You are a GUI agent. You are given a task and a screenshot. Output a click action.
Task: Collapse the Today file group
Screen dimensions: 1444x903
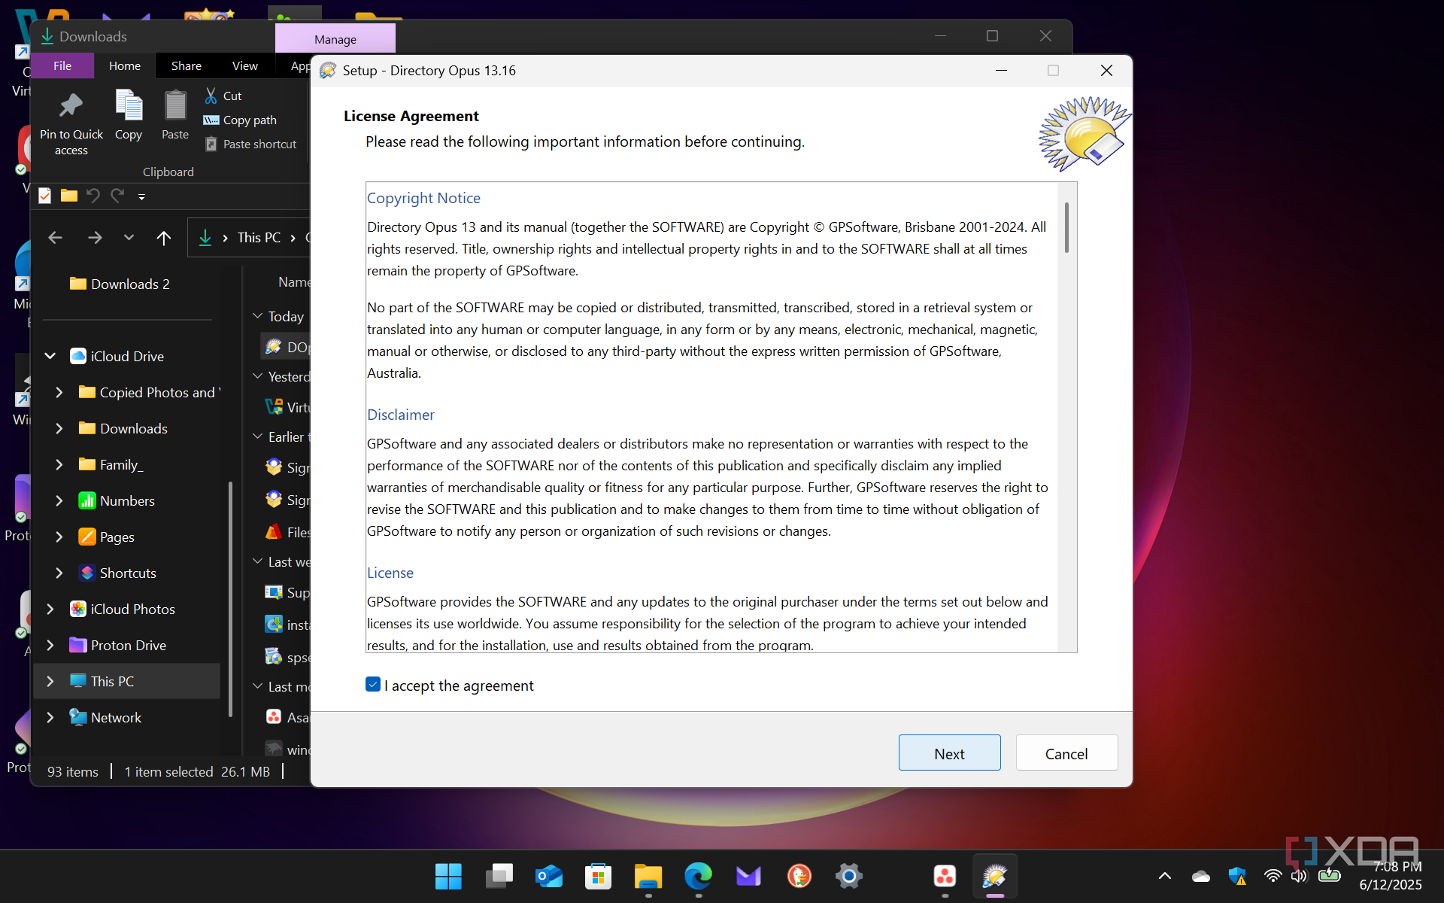coord(258,316)
